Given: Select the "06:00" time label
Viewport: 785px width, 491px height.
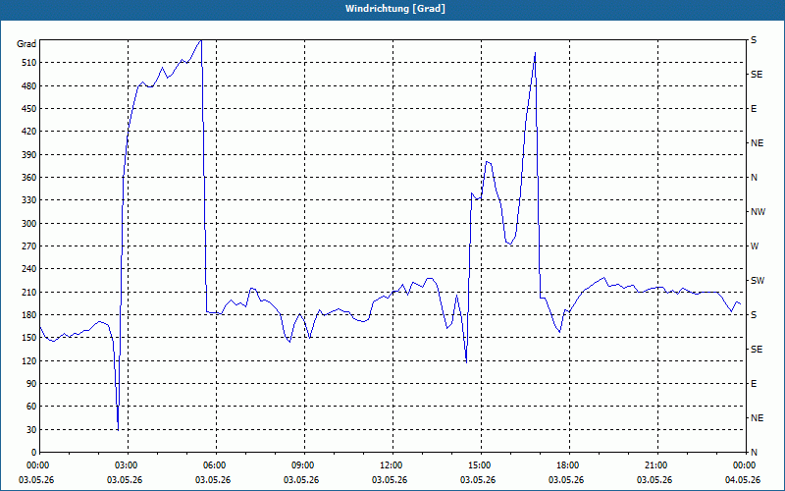Looking at the screenshot, I should click(x=215, y=465).
